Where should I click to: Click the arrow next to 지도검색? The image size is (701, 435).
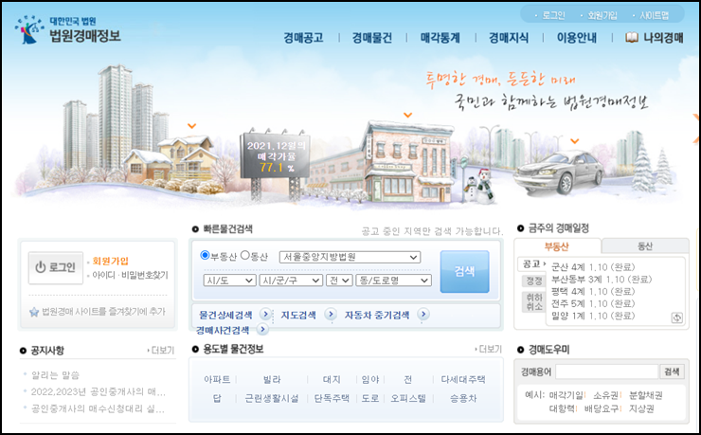tap(331, 315)
